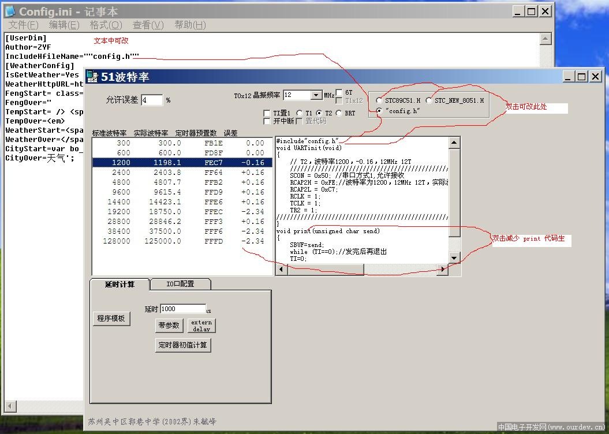609x434 pixels.
Task: Choose the STC_NEW_8051.H header option
Action: click(x=429, y=100)
